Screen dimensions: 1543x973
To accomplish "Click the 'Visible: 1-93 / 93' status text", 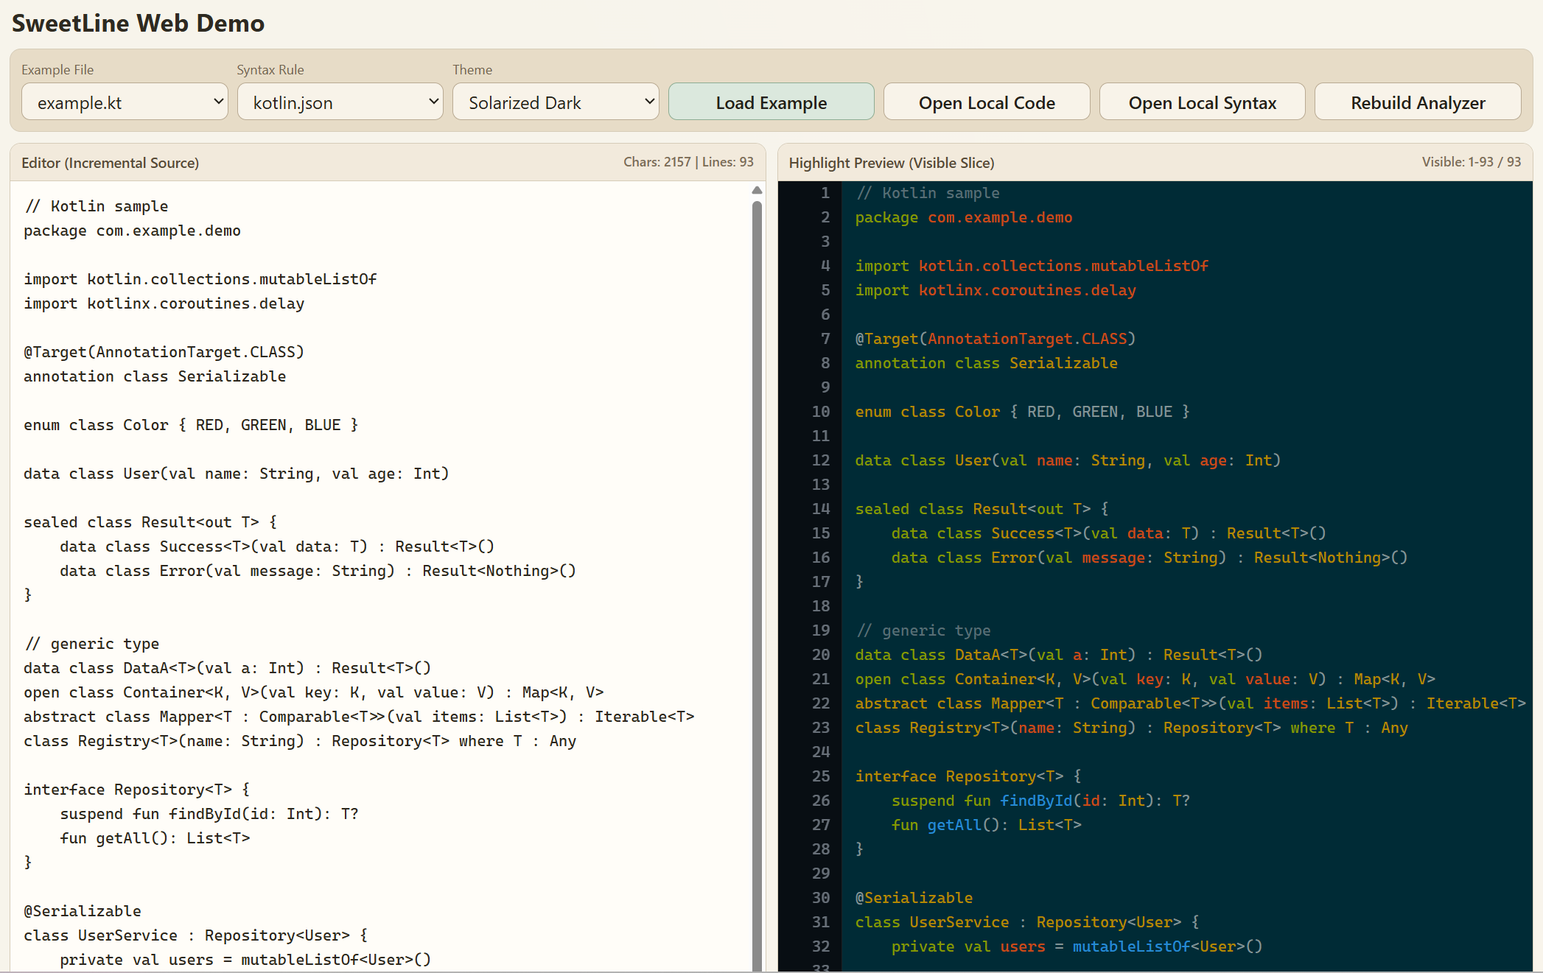I will click(1471, 162).
